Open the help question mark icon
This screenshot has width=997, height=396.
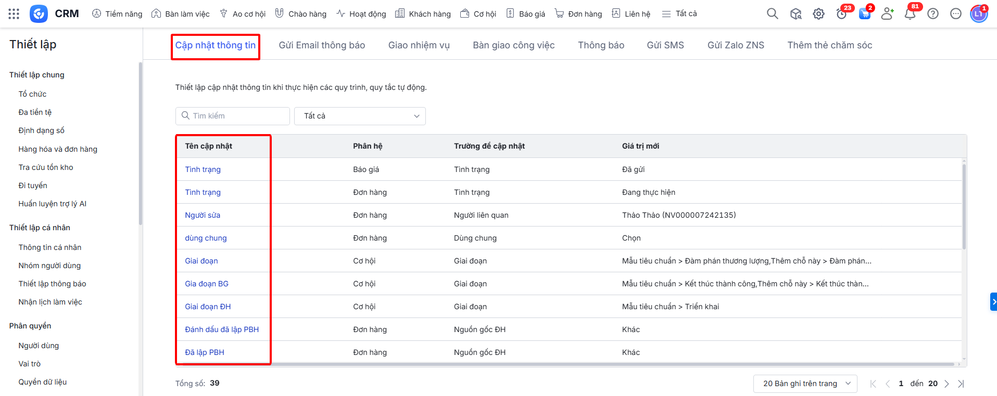pos(932,14)
